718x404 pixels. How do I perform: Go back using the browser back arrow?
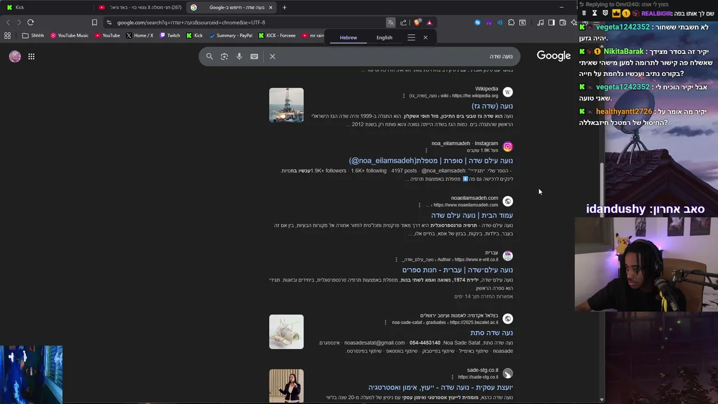click(8, 22)
